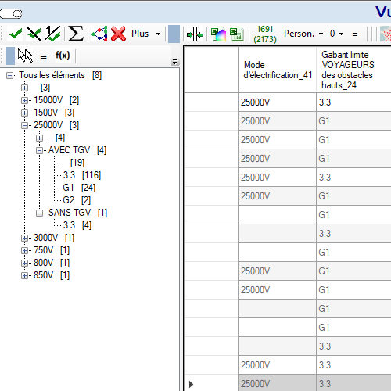Click the green check-all checkmark icon

coord(15,34)
